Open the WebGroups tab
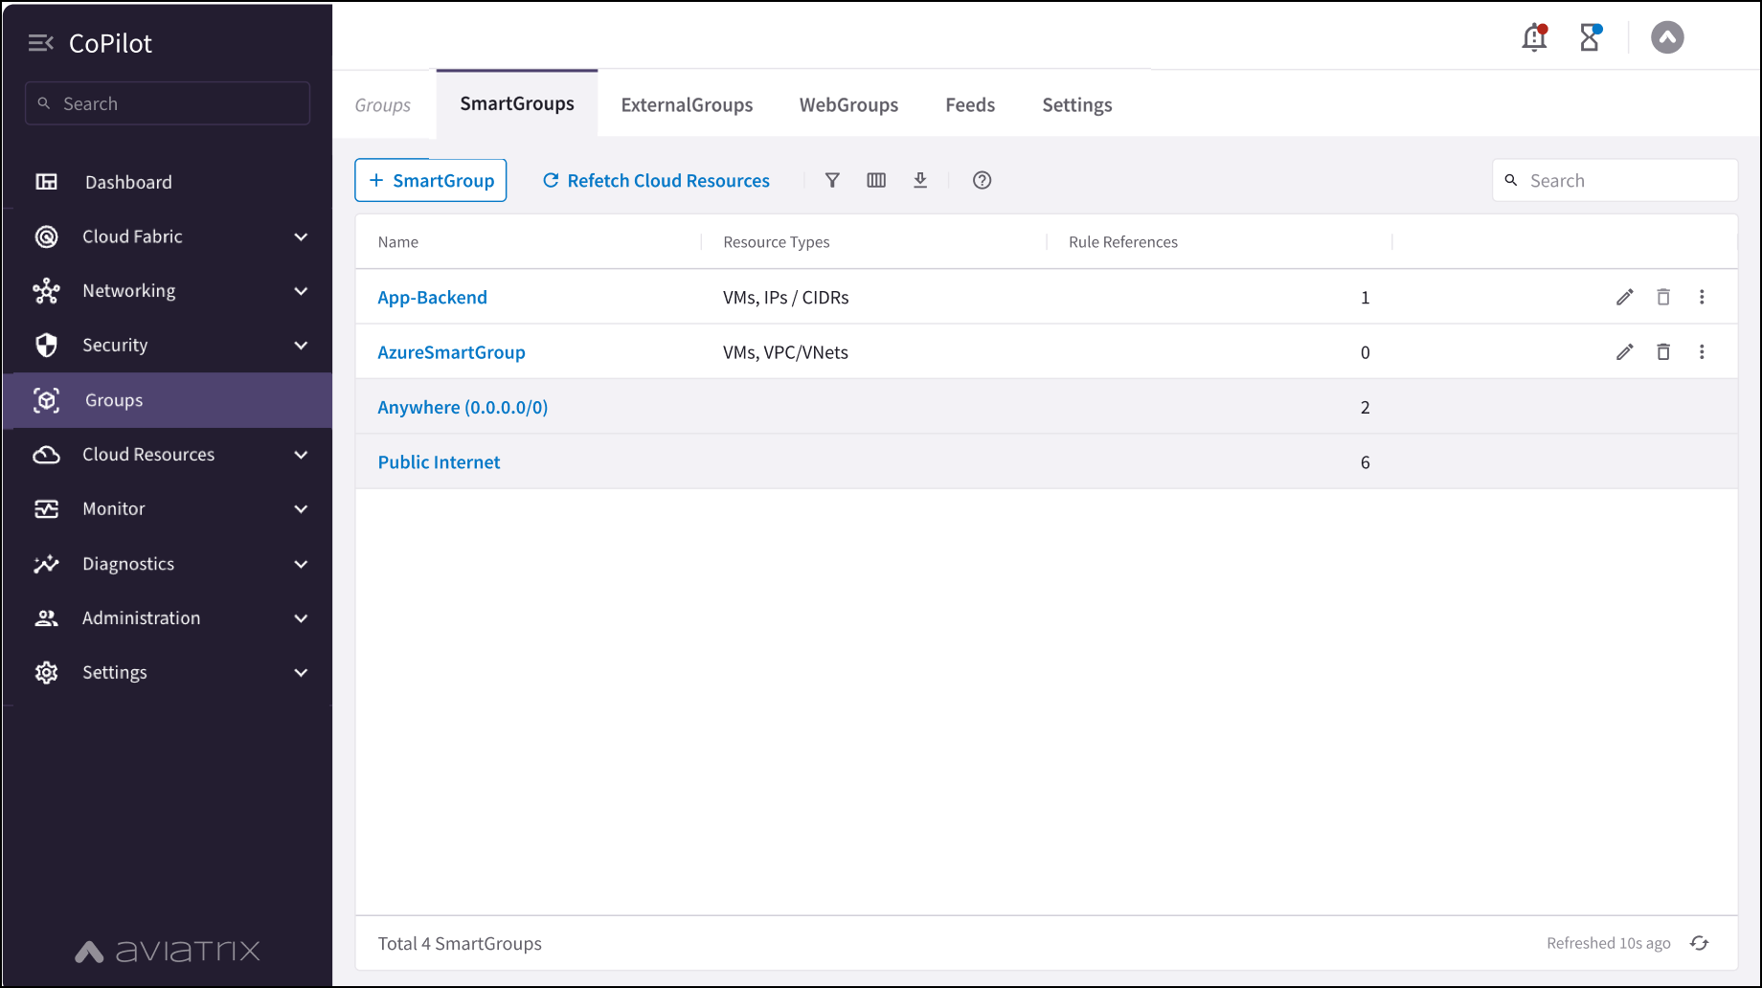 click(x=848, y=104)
